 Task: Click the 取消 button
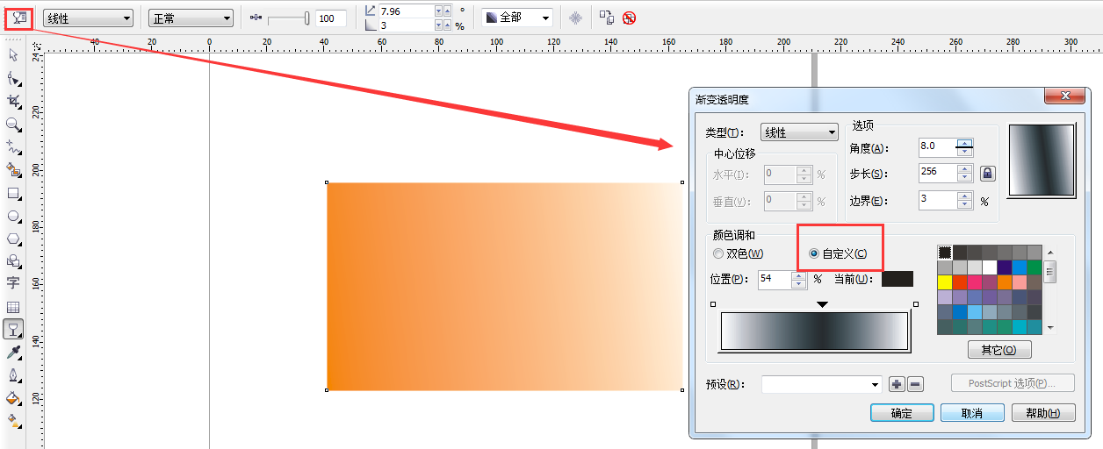[x=972, y=413]
